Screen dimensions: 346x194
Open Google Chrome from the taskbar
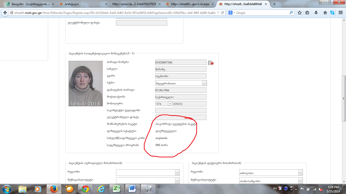85,189
